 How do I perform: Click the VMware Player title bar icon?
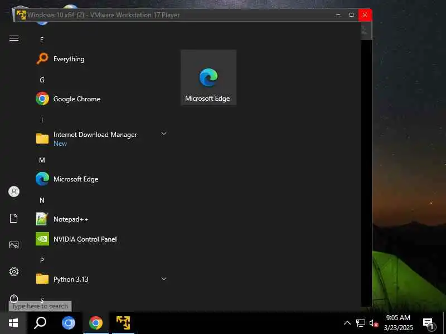pyautogui.click(x=21, y=15)
